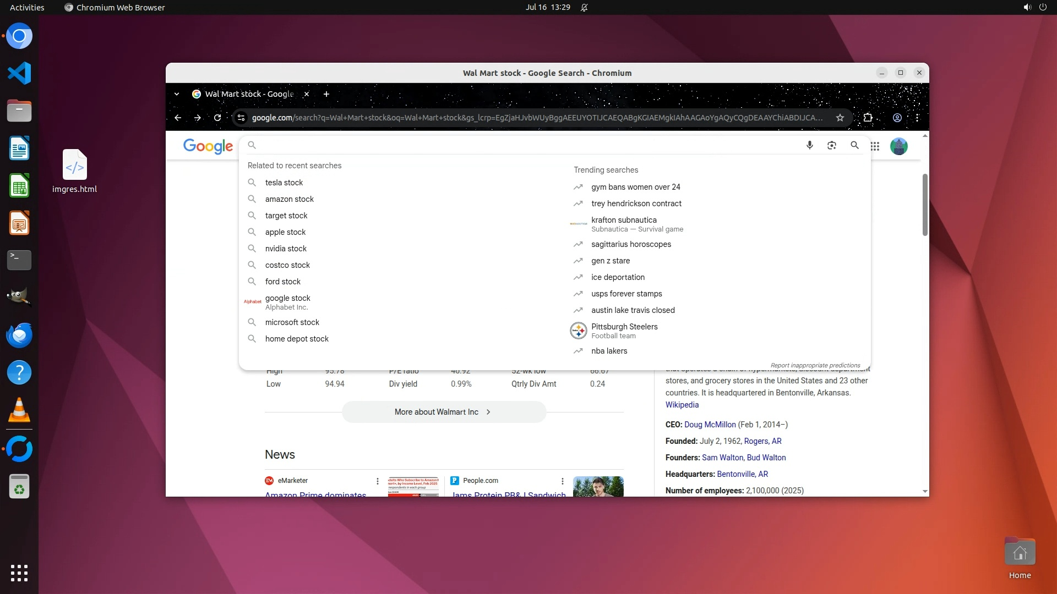Screen dimensions: 1057x594
Task: Choose the tesla stock suggestion
Action: tap(284, 183)
